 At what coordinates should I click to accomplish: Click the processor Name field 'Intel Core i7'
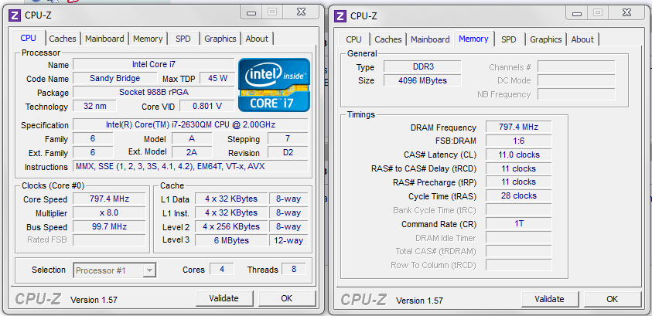[x=153, y=64]
